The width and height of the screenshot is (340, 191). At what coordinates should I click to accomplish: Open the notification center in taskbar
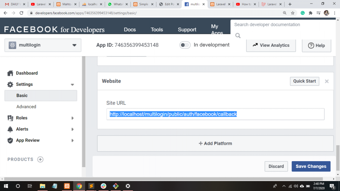click(x=332, y=186)
